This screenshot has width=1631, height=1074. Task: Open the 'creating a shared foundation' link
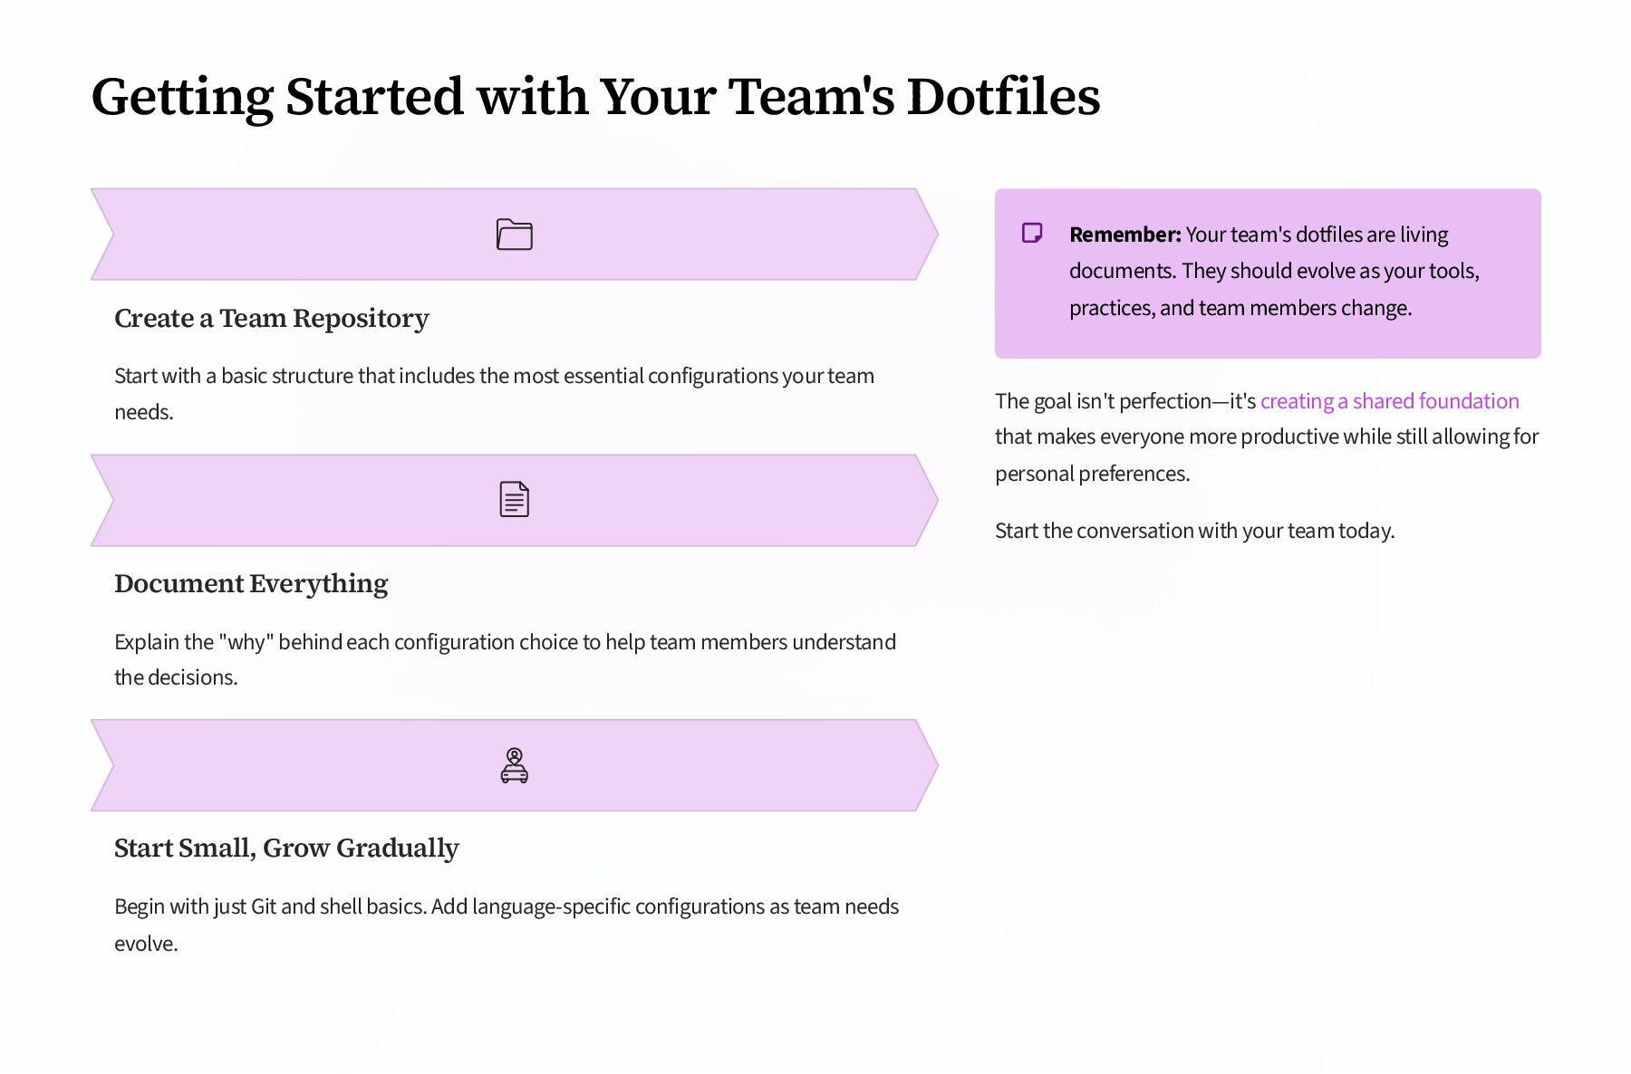(1389, 401)
